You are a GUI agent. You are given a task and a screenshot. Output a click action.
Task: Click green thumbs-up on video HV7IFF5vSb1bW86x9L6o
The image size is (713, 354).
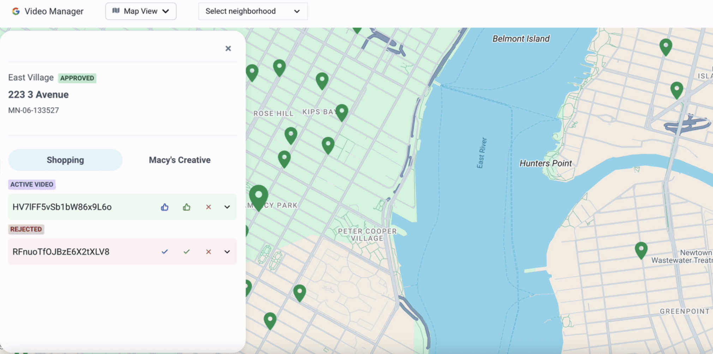click(186, 207)
